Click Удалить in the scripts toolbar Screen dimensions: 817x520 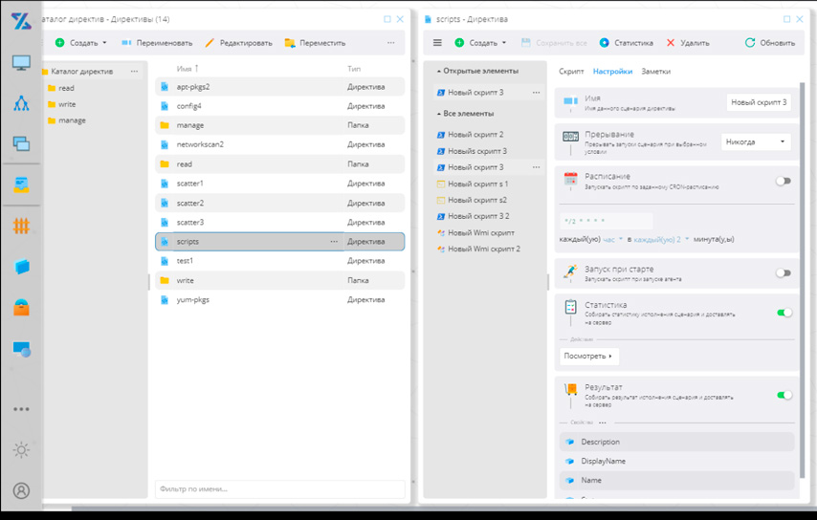[688, 43]
